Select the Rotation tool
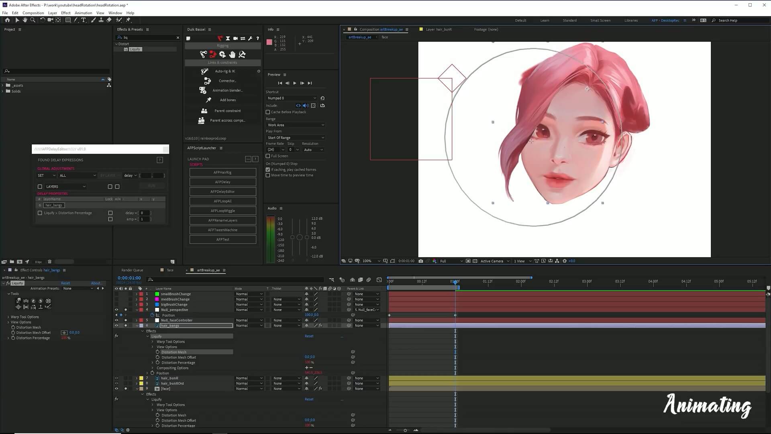This screenshot has width=771, height=434. (x=43, y=20)
